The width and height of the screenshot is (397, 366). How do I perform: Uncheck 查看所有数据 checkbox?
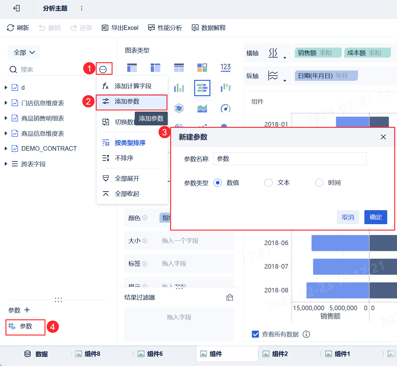click(256, 334)
